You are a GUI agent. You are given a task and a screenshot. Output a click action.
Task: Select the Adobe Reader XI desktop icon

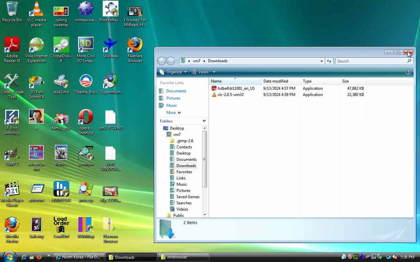[12, 50]
